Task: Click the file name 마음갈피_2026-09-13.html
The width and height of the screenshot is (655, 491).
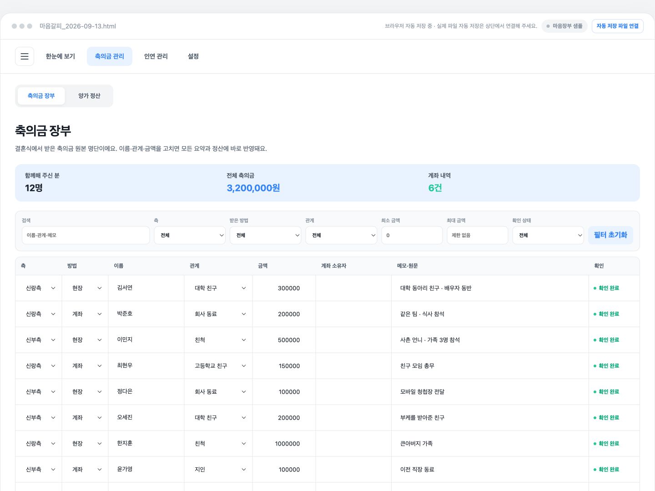Action: pos(78,26)
